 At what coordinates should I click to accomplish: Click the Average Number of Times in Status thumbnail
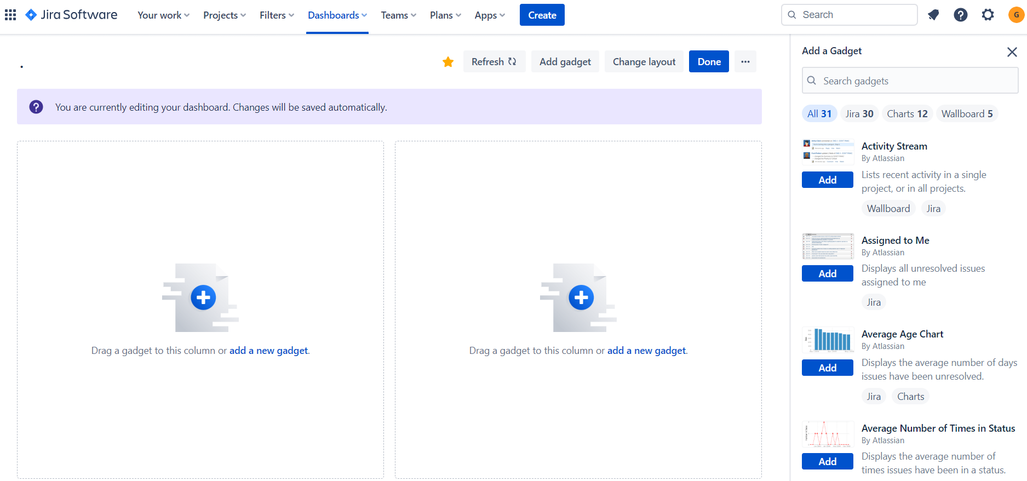click(828, 434)
